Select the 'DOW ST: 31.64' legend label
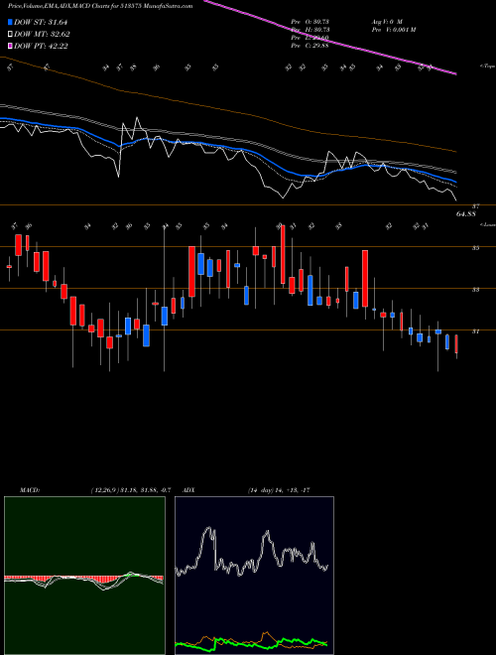496x655 pixels. (x=41, y=22)
